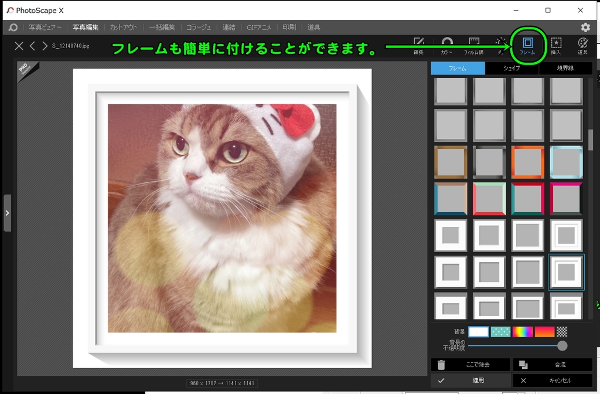Select the tan and blue frame thumbnail
The width and height of the screenshot is (600, 394).
click(x=451, y=199)
